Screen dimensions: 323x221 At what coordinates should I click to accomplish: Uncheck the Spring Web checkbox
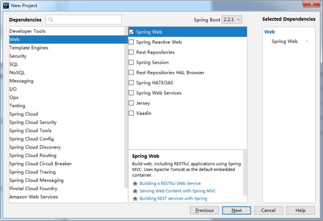(131, 32)
